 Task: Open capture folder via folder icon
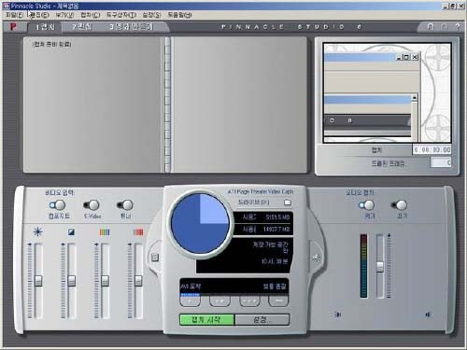point(288,203)
